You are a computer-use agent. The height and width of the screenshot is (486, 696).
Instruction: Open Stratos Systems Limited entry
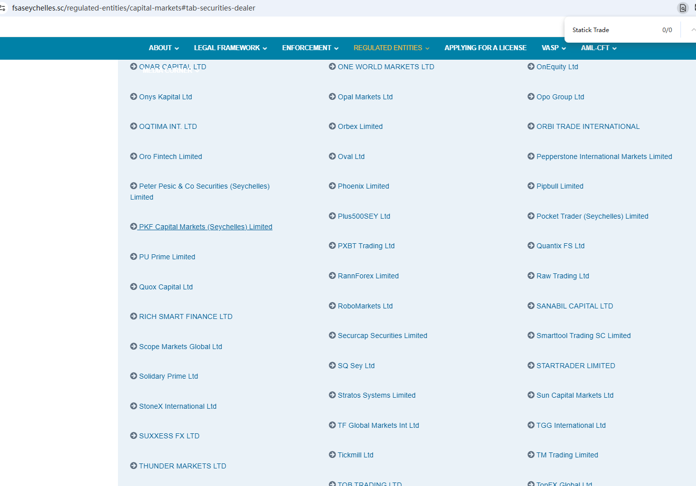376,395
